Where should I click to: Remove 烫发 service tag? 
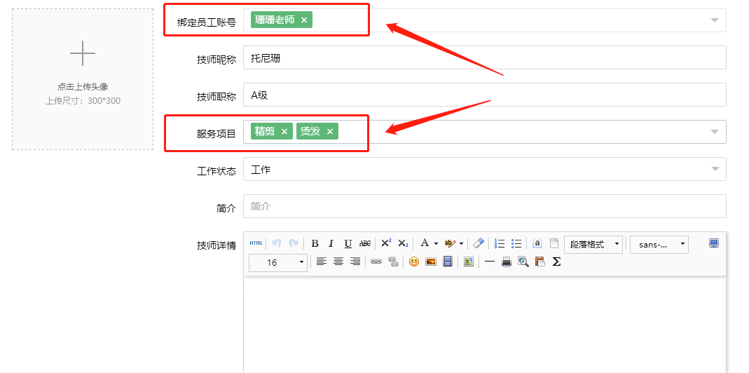329,132
